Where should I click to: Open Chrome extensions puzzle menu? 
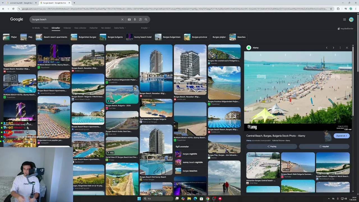click(x=338, y=9)
